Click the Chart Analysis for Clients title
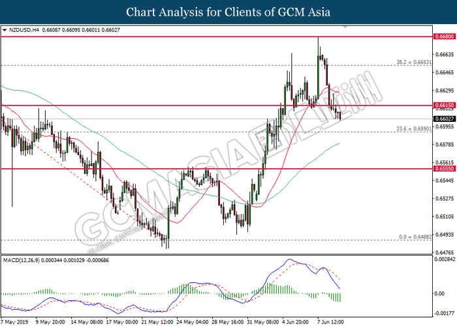Viewport: 457px width, 326px height. pyautogui.click(x=228, y=12)
